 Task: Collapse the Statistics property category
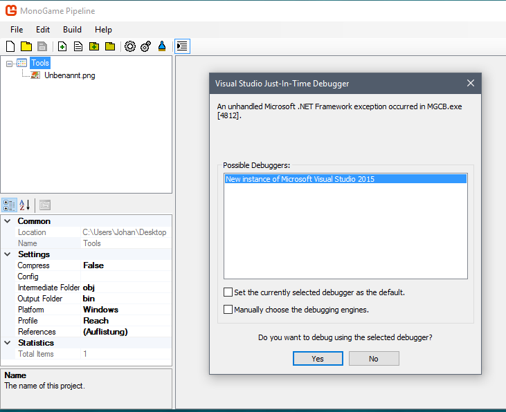(8, 343)
